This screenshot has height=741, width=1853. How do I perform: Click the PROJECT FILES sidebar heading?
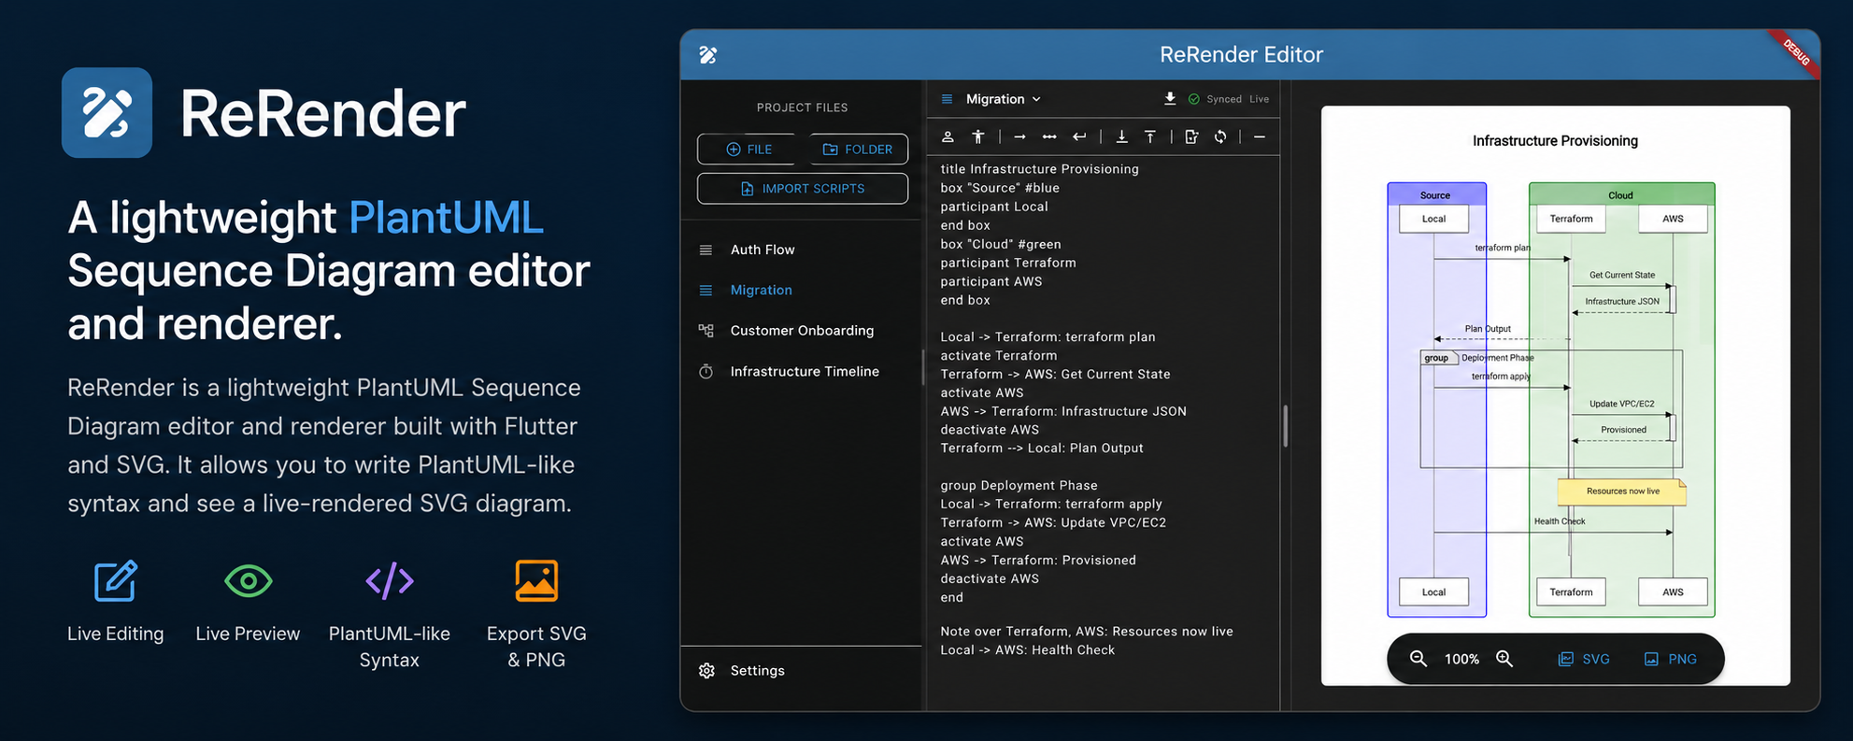click(x=802, y=108)
